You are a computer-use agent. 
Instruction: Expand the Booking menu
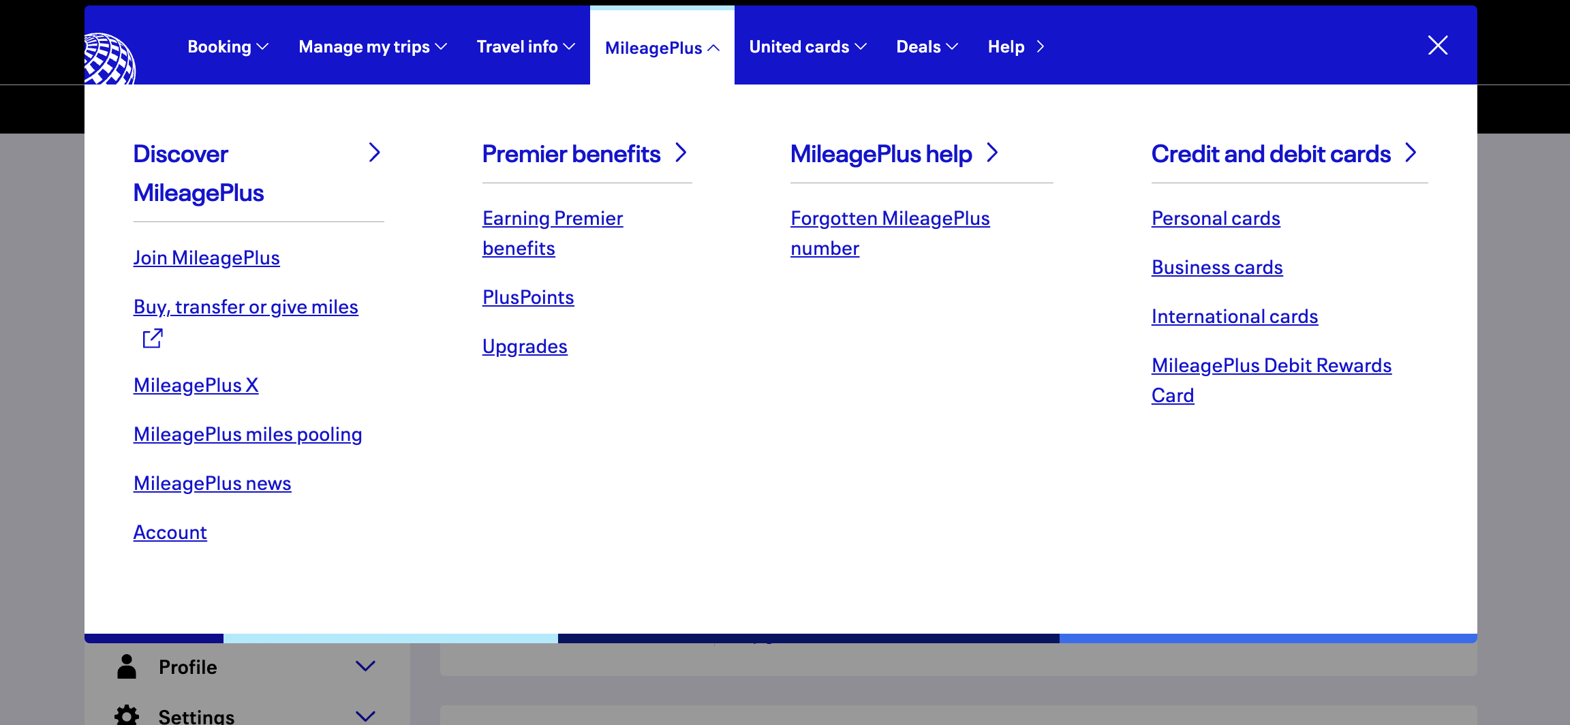228,46
